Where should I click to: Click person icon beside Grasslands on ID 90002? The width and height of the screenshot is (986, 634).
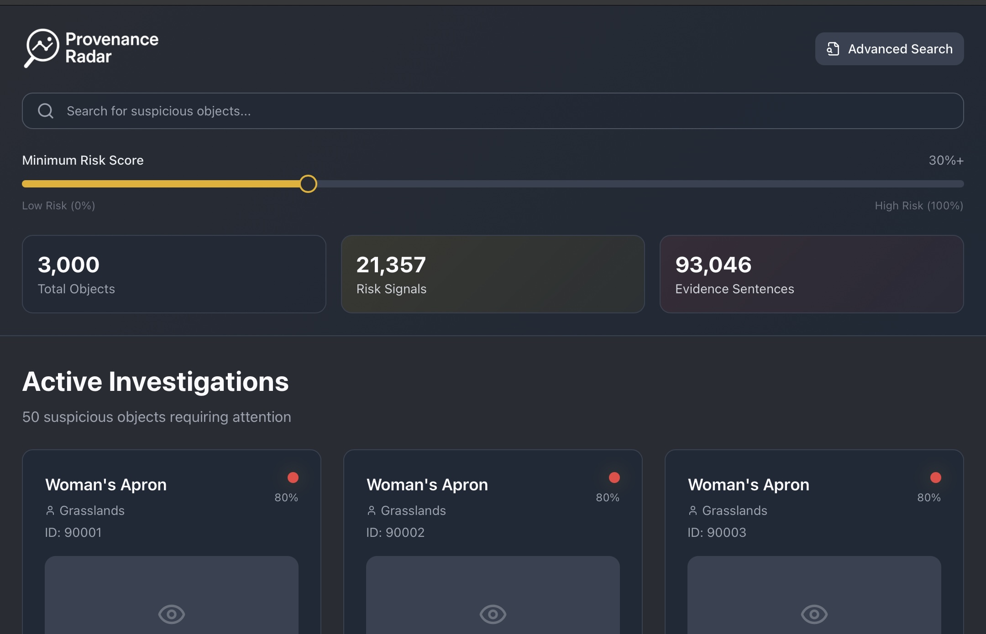coord(372,510)
